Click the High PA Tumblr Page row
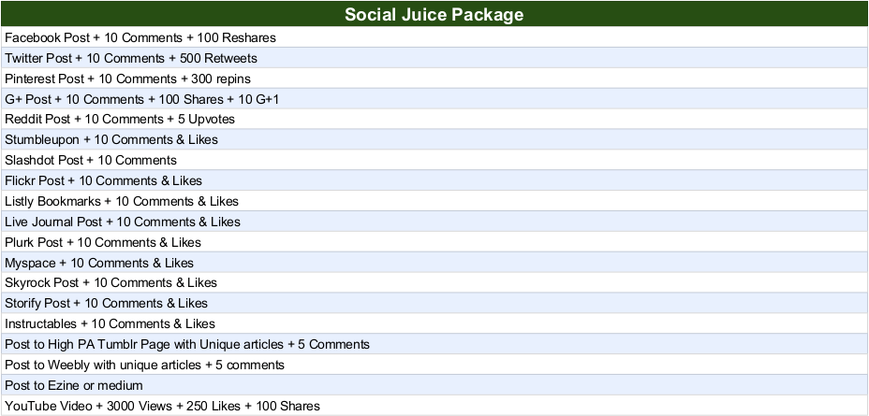869x416 pixels. point(187,344)
